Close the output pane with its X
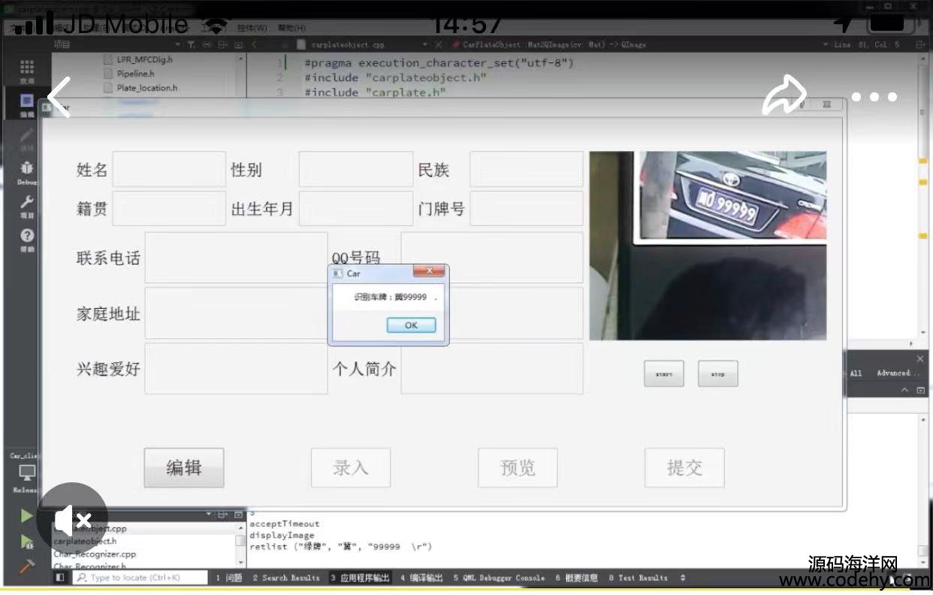933x595 pixels. [920, 359]
